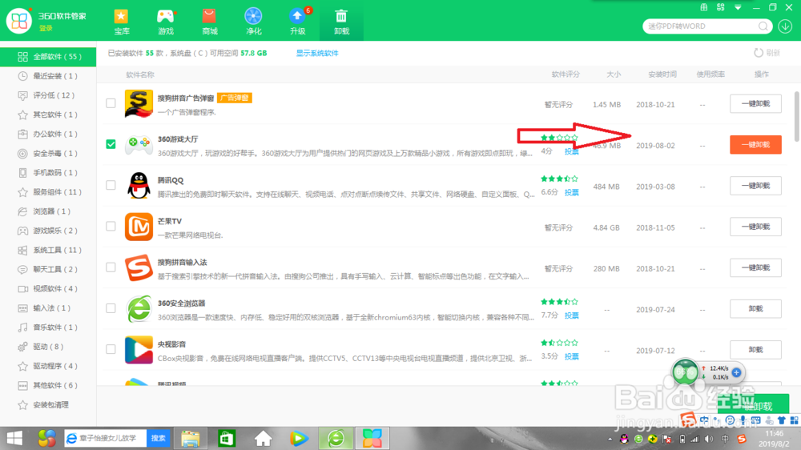Screen dimensions: 801x450
Task: Click orange 一键卸载 for 360游戏大厅
Action: pyautogui.click(x=755, y=145)
